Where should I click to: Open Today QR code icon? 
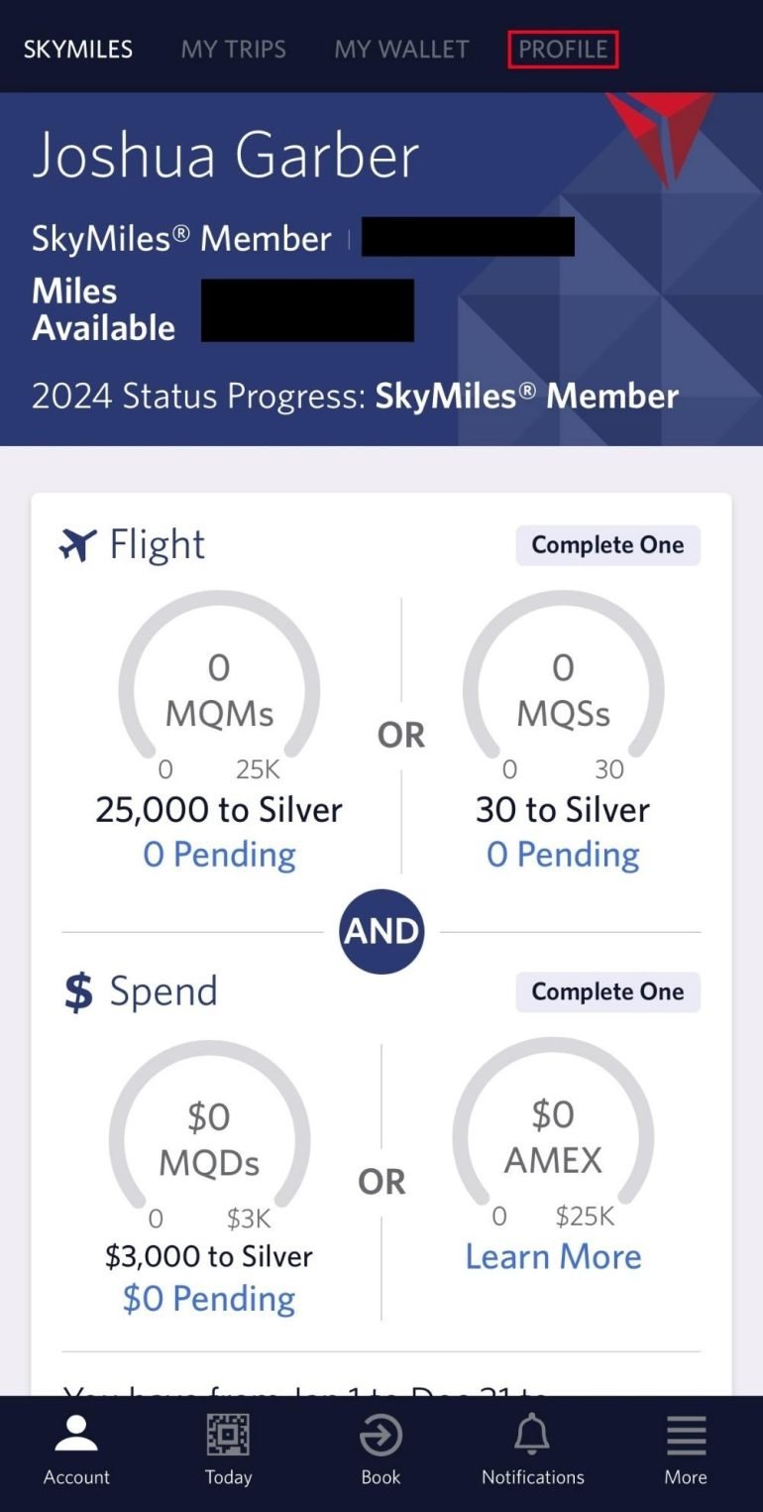228,1436
